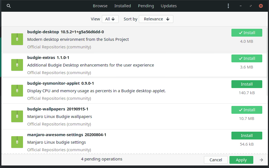Select the manjaro-awesome-settings 20200804-1 title

click(x=67, y=135)
